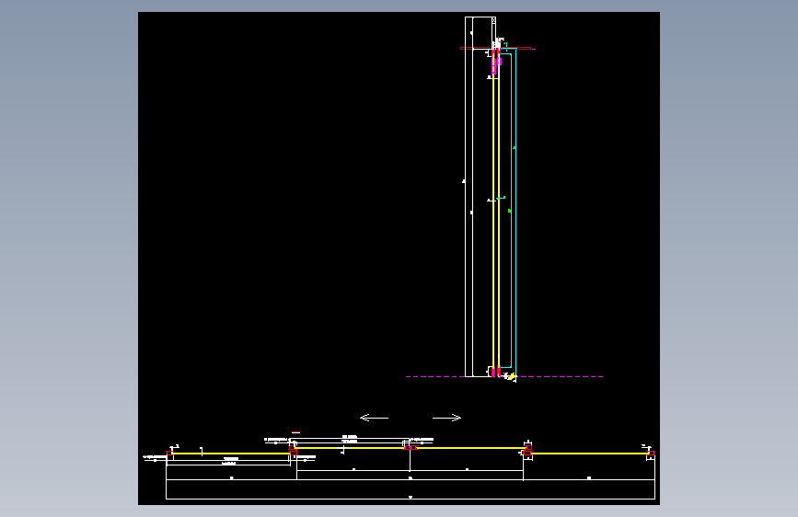798x517 pixels.
Task: Select the right-pointing arrow in the drawing
Action: pyautogui.click(x=446, y=418)
